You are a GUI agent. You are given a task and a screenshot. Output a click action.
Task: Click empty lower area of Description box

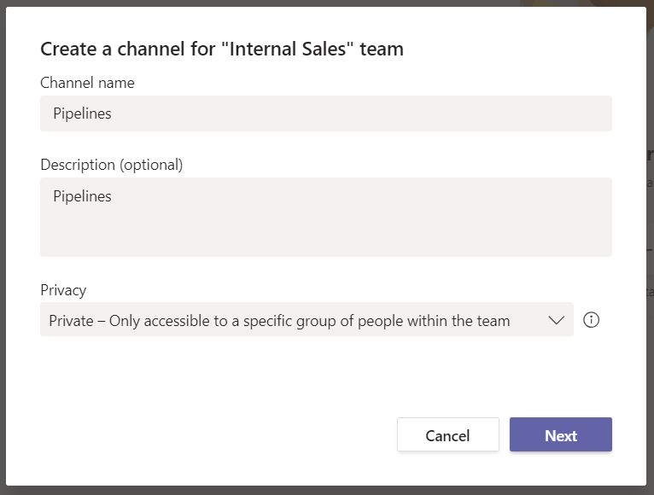click(324, 237)
